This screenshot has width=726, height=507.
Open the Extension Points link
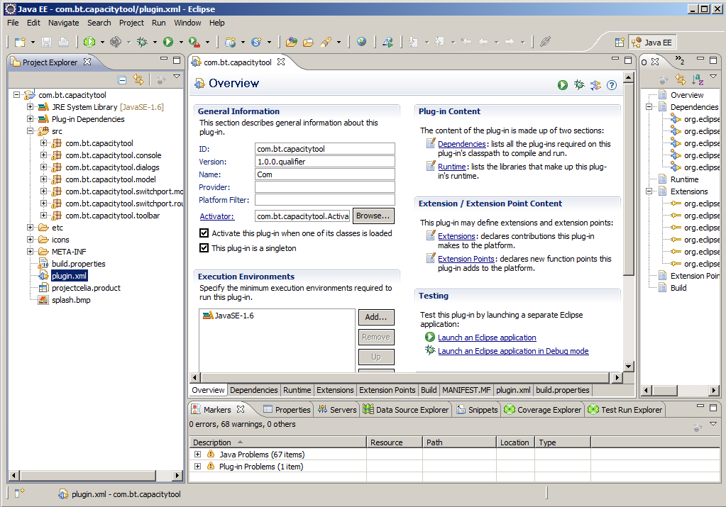pyautogui.click(x=466, y=259)
